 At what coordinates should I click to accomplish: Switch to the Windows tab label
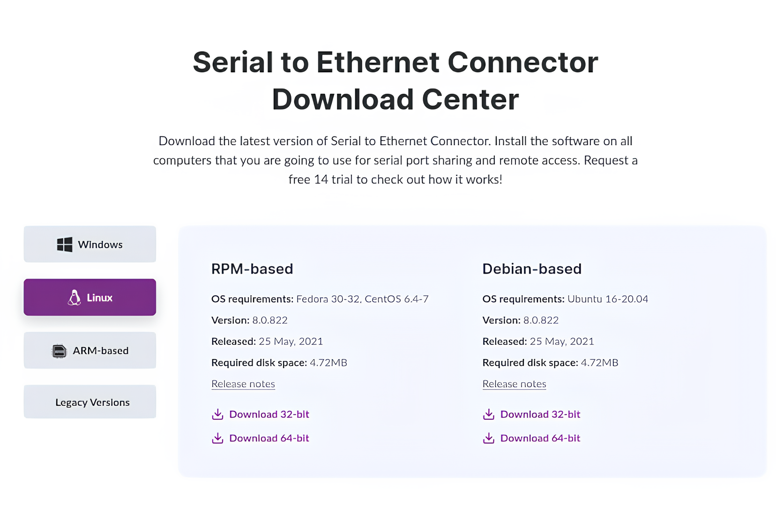[100, 245]
